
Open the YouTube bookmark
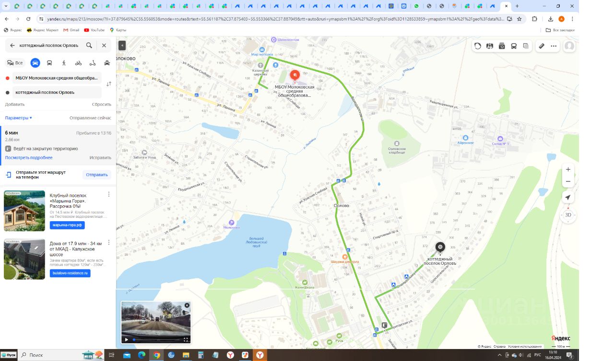click(x=94, y=30)
